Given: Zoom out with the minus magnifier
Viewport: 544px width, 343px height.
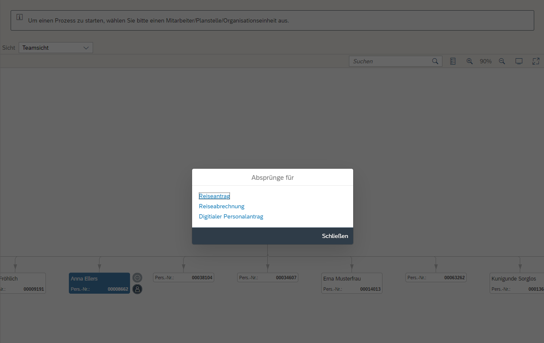Looking at the screenshot, I should (x=502, y=61).
